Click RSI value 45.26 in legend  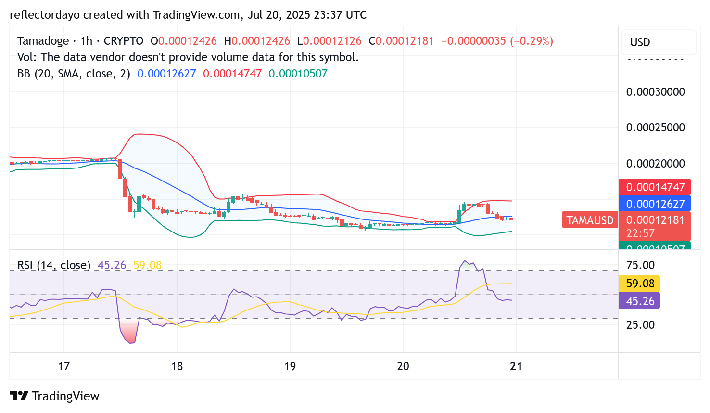click(112, 265)
